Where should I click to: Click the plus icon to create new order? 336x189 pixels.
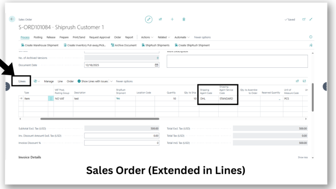[x=172, y=19]
